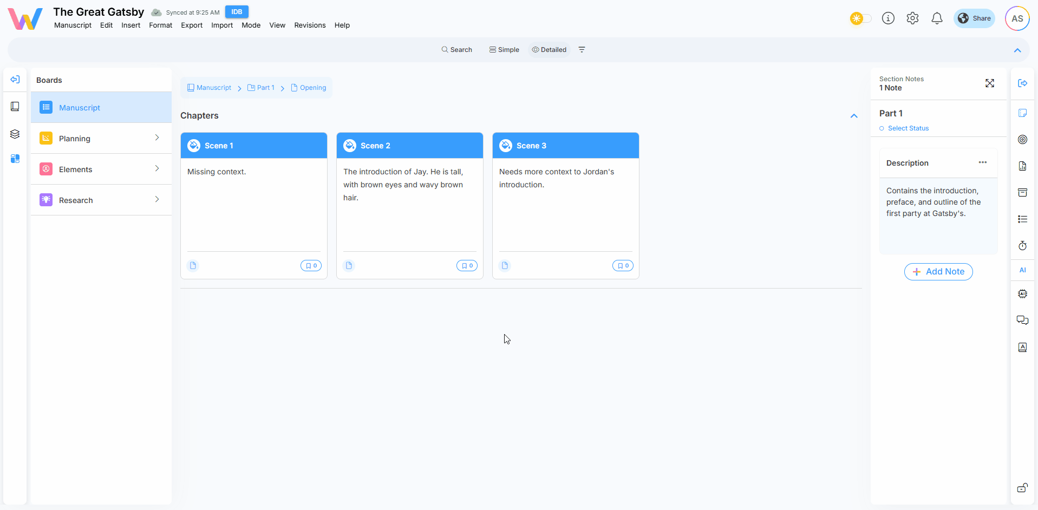
Task: Click the Add Note button
Action: [938, 272]
